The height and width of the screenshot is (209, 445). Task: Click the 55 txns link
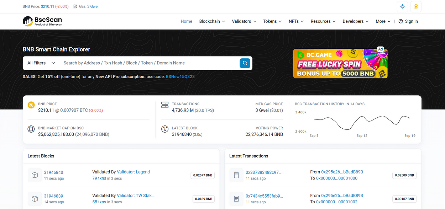pos(99,202)
